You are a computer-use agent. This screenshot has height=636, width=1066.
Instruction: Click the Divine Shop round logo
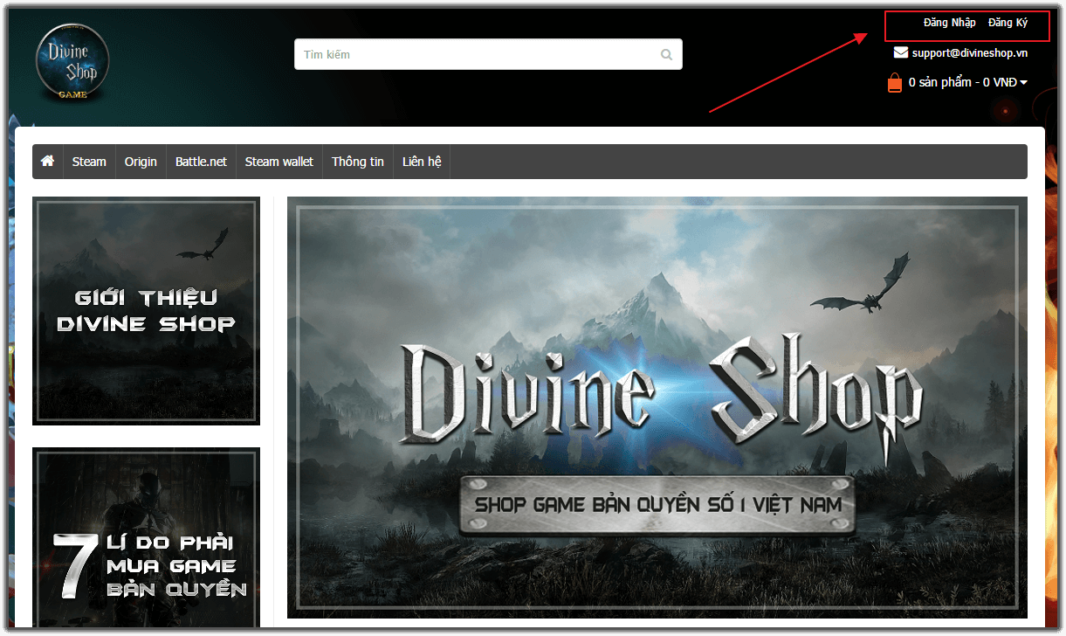coord(72,59)
